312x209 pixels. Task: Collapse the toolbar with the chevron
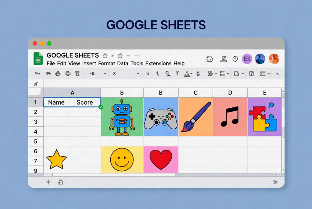pyautogui.click(x=278, y=74)
